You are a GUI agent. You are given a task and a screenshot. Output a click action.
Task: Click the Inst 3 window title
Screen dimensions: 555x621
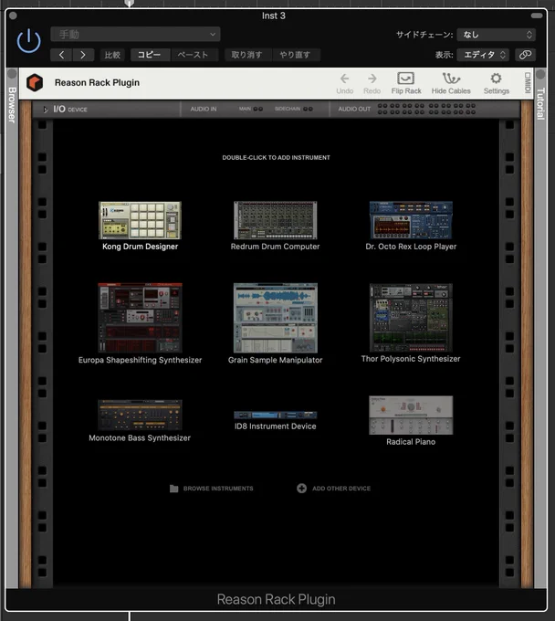[x=274, y=16]
